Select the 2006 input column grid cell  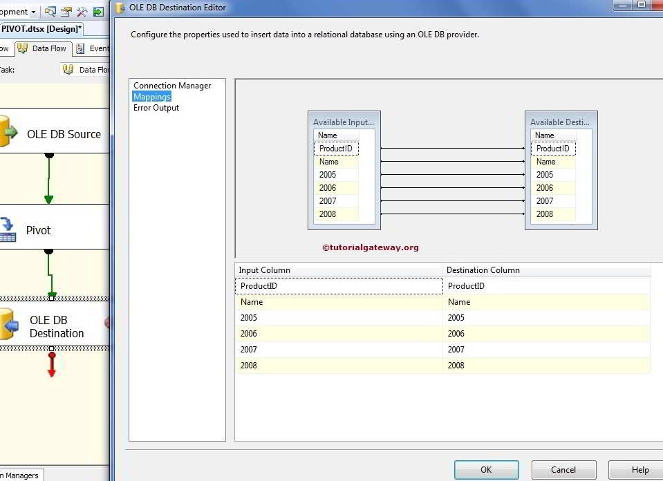pyautogui.click(x=339, y=334)
